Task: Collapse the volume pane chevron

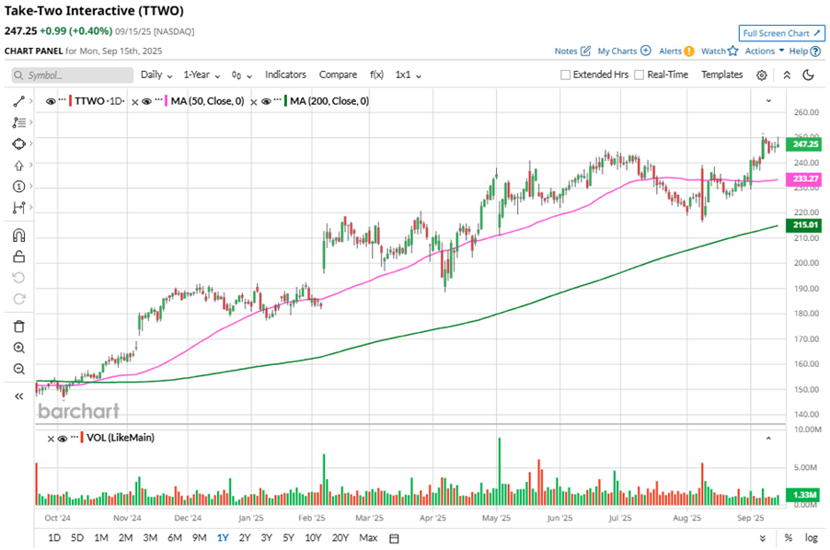Action: pos(768,439)
